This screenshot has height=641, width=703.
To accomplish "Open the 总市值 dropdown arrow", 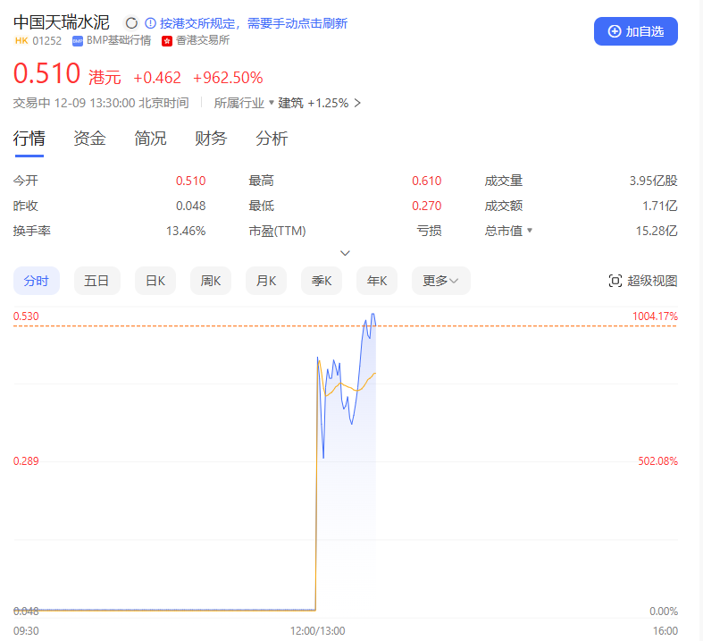I will 531,231.
